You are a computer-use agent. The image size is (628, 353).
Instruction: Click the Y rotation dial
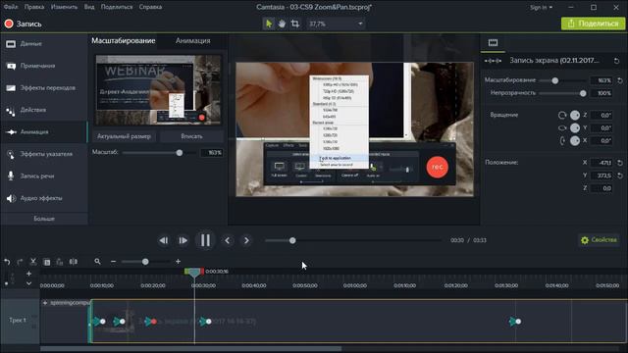coord(575,128)
